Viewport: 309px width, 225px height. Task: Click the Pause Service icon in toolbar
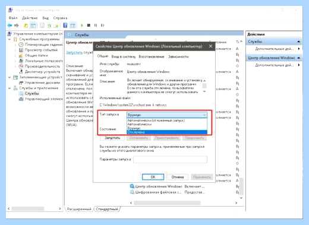(96, 26)
